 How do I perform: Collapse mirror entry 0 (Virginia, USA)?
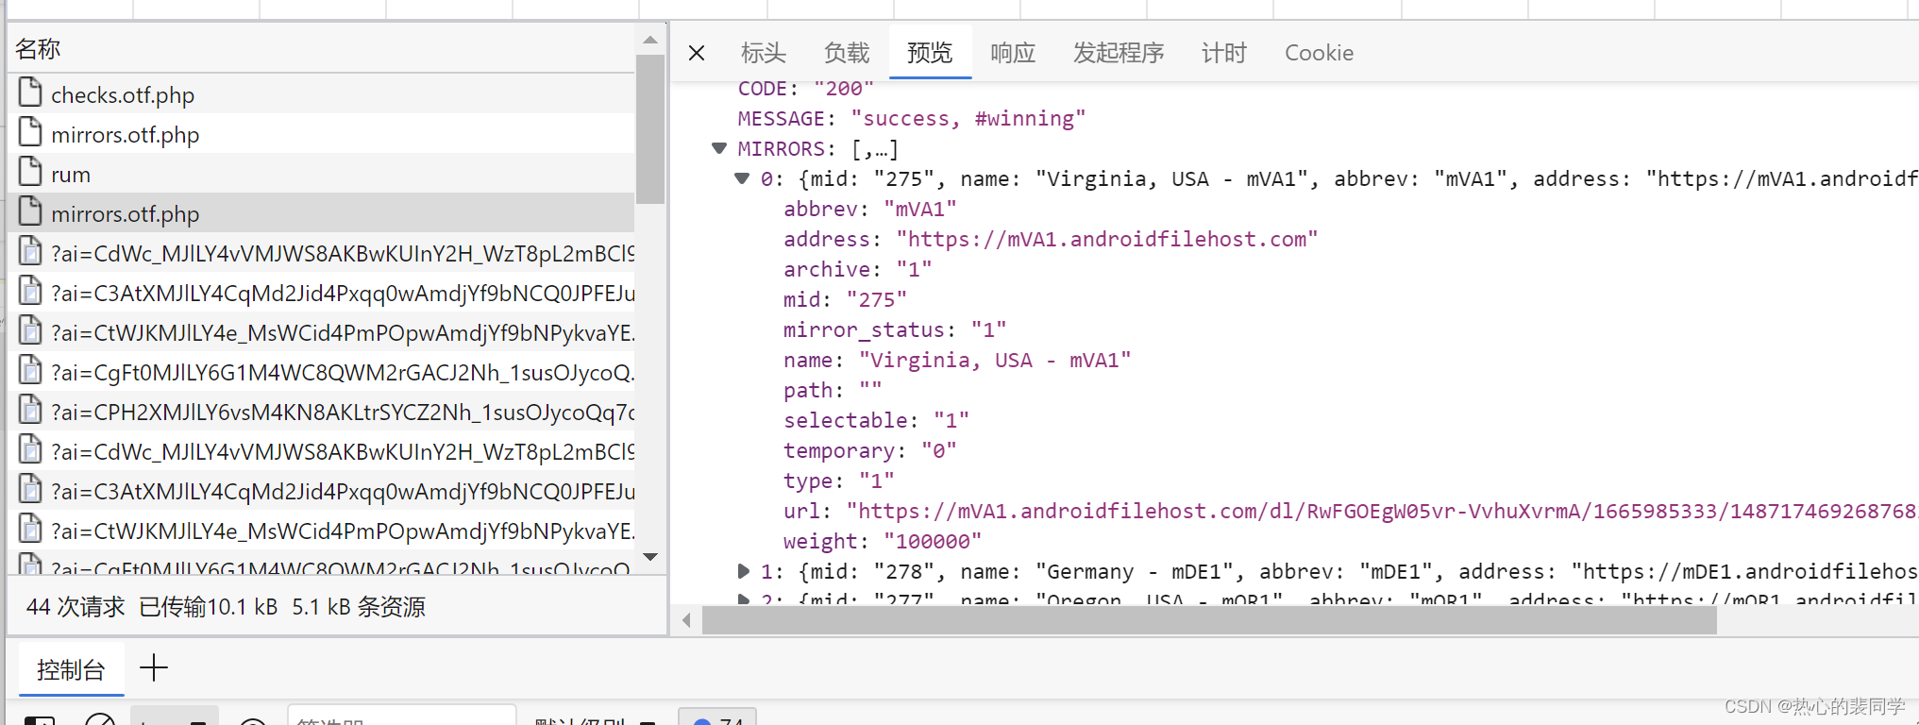(x=742, y=178)
